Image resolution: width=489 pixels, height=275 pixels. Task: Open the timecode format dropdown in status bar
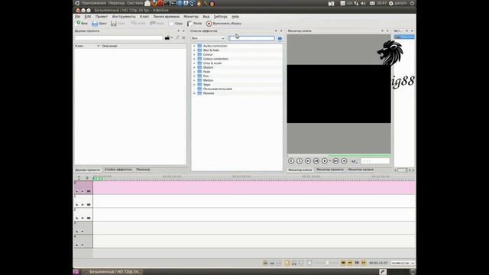click(x=403, y=263)
